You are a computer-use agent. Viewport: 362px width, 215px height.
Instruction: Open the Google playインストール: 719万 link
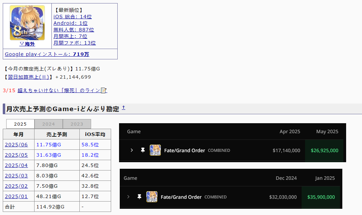47,54
